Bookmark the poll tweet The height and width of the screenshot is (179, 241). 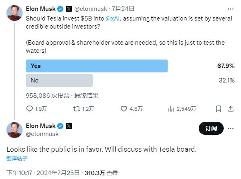pyautogui.click(x=218, y=109)
